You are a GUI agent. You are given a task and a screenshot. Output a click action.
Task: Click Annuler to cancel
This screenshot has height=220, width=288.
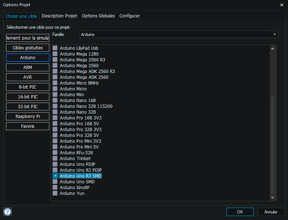click(x=271, y=212)
